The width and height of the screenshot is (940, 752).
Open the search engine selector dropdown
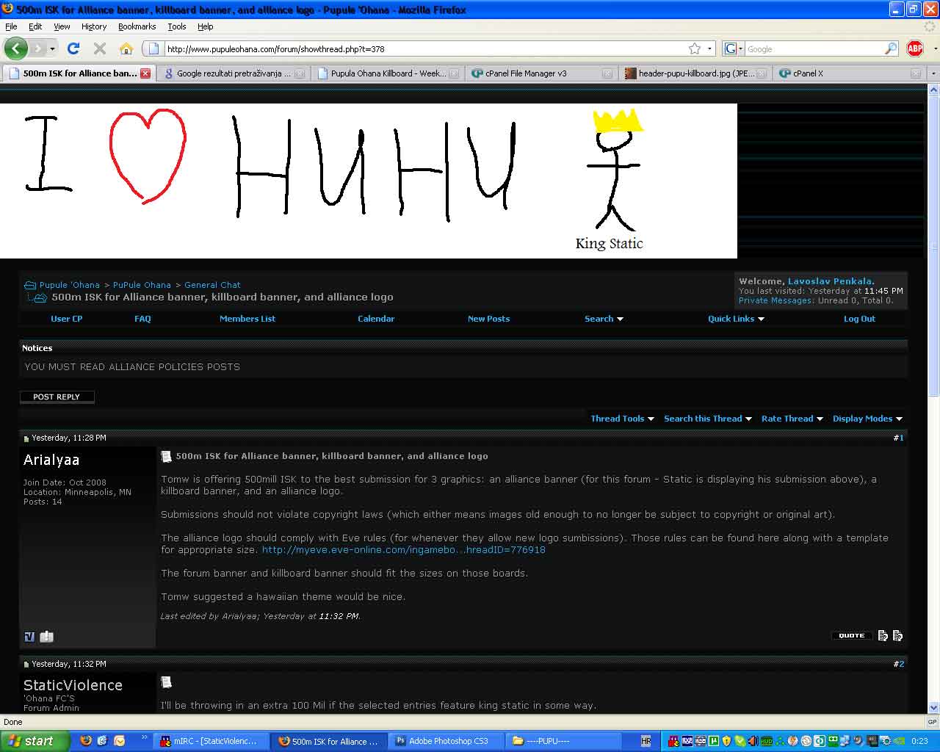click(734, 48)
